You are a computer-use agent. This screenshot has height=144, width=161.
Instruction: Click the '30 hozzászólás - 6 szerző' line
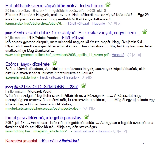click(56, 10)
